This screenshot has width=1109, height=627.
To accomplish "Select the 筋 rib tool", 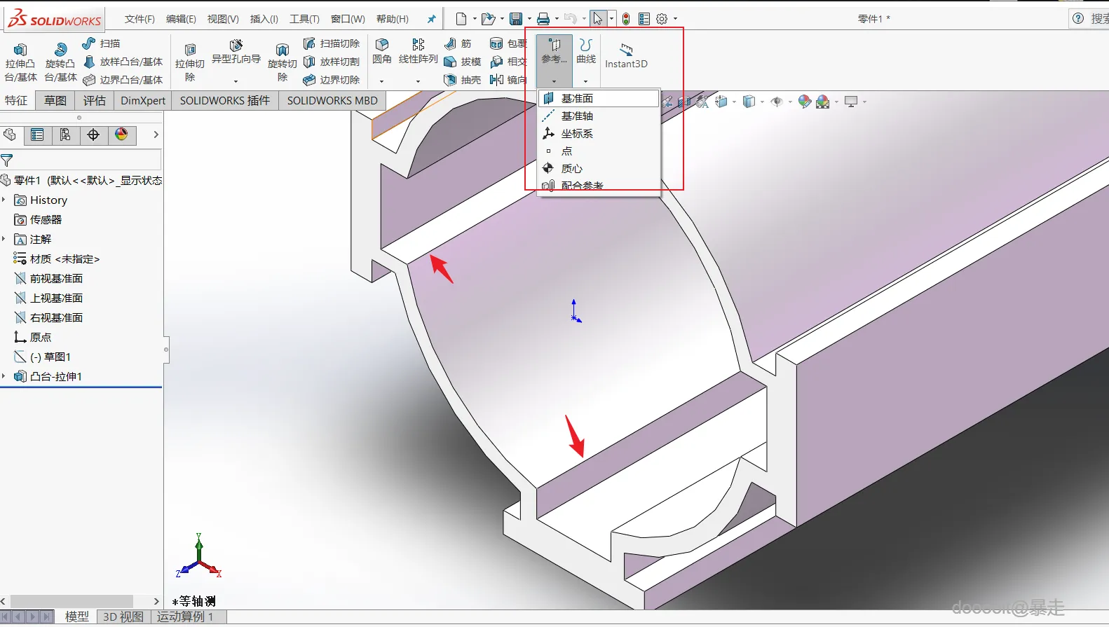I will tap(458, 43).
